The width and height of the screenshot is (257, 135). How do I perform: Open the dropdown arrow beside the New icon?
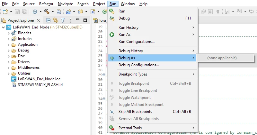[11, 12]
